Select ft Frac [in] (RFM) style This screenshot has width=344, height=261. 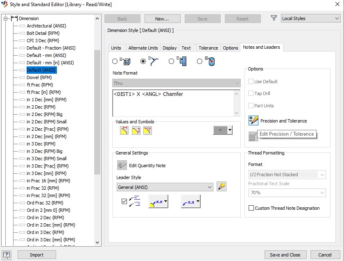[44, 92]
